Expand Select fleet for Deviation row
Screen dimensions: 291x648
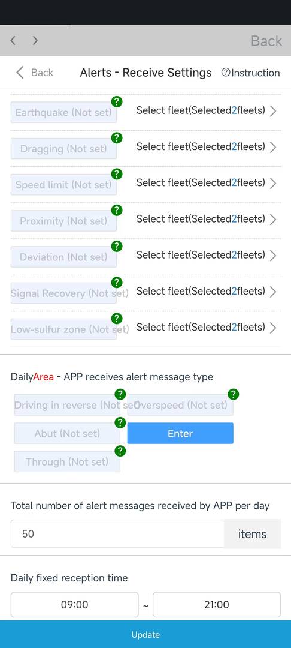coord(206,255)
